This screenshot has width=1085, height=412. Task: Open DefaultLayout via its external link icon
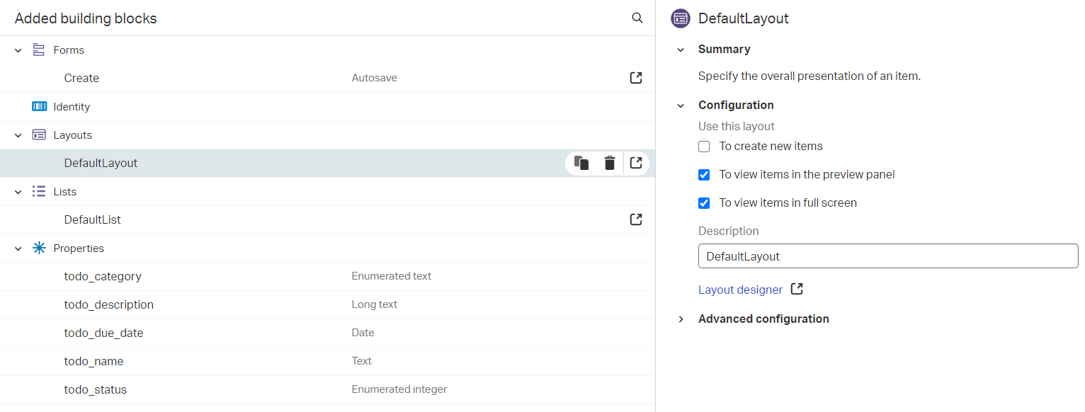point(636,163)
